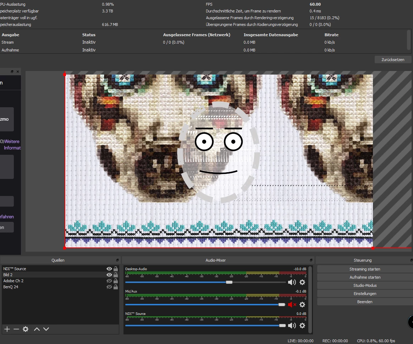
Task: Open NDI Source audio gear settings menu
Action: point(302,326)
